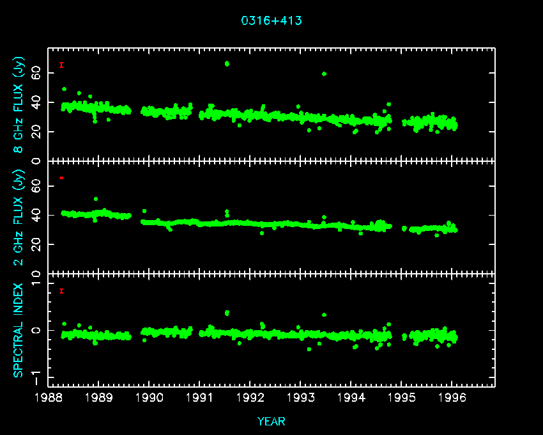Click the plot title 0316+413

(x=271, y=20)
